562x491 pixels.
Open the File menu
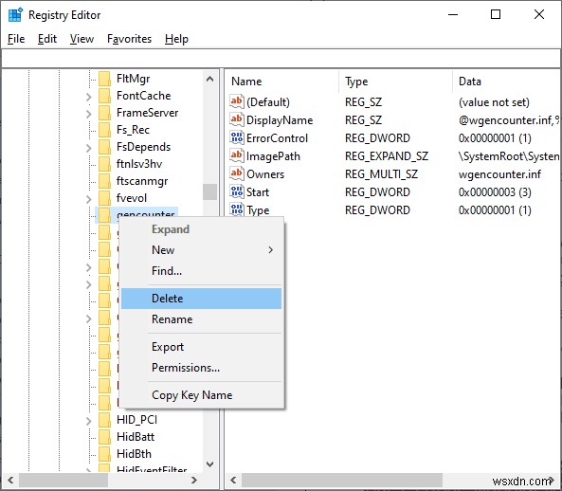(16, 39)
